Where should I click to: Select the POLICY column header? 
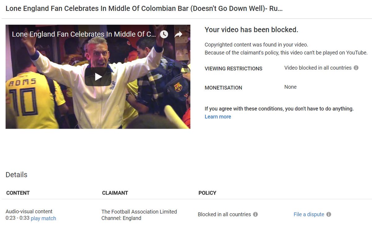[207, 193]
